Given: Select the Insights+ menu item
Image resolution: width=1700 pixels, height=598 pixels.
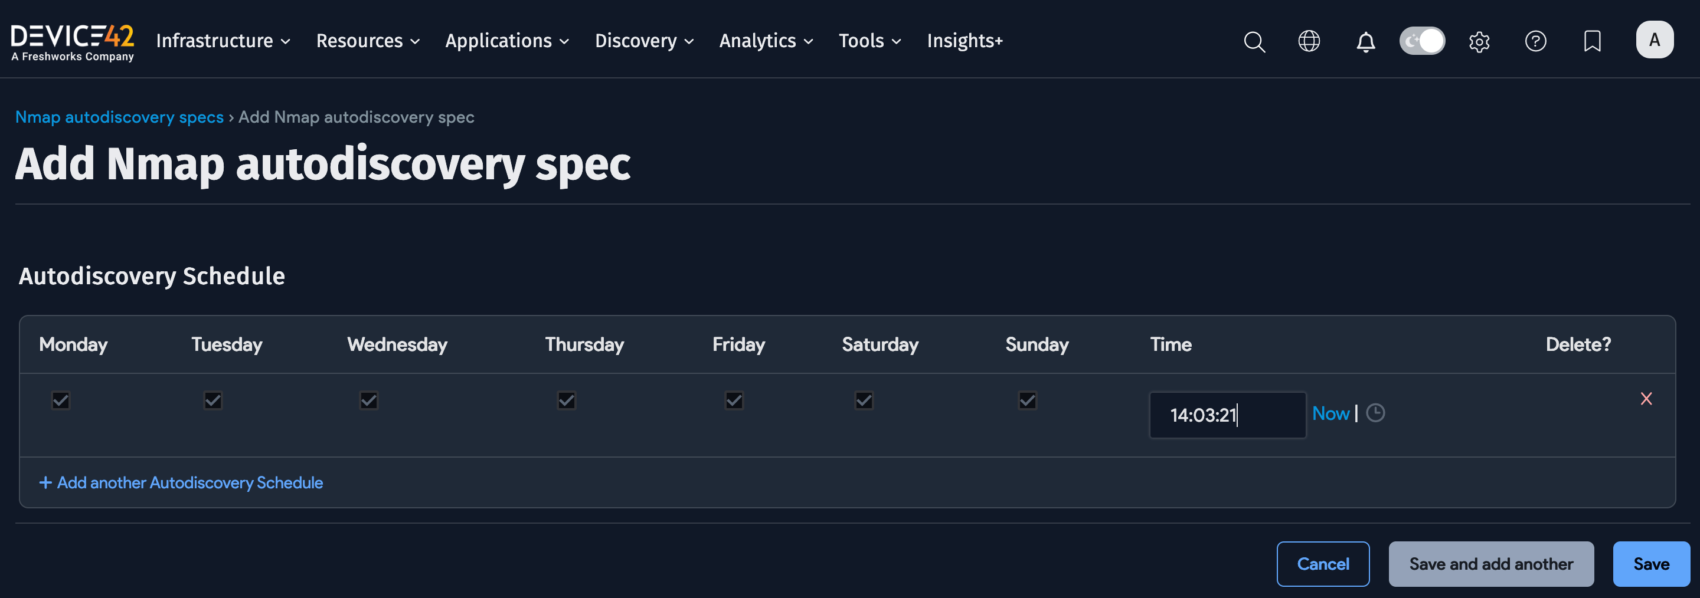Looking at the screenshot, I should tap(965, 41).
